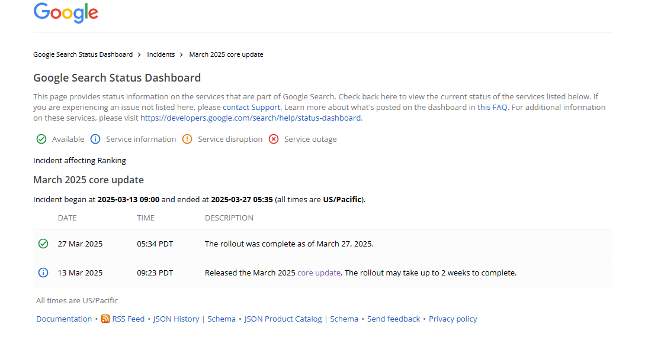Screen dimensions: 661x347
Task: Open the JSON Product Catalog link
Action: [x=283, y=319]
